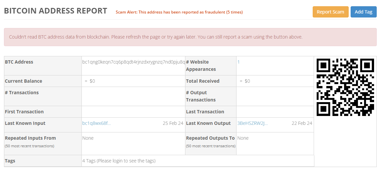Click the Add Tag button
Image resolution: width=380 pixels, height=170 pixels.
(364, 12)
